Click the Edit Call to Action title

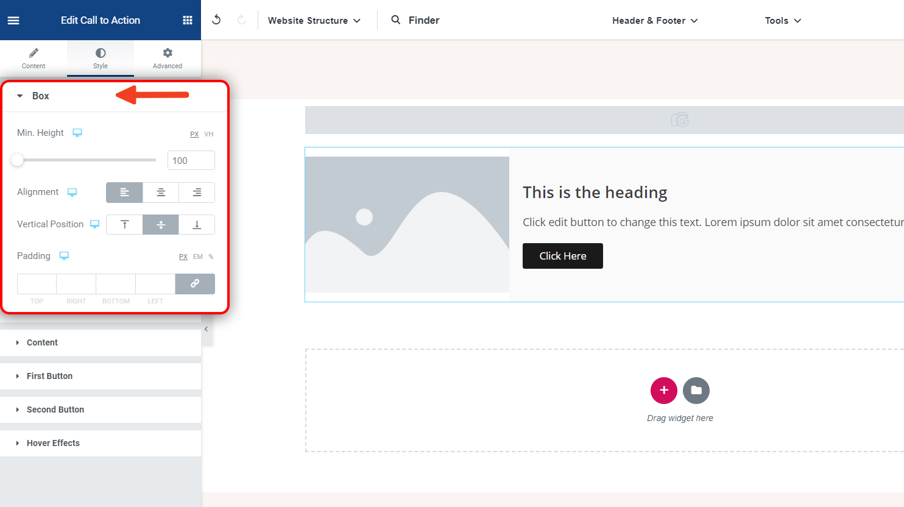(101, 20)
